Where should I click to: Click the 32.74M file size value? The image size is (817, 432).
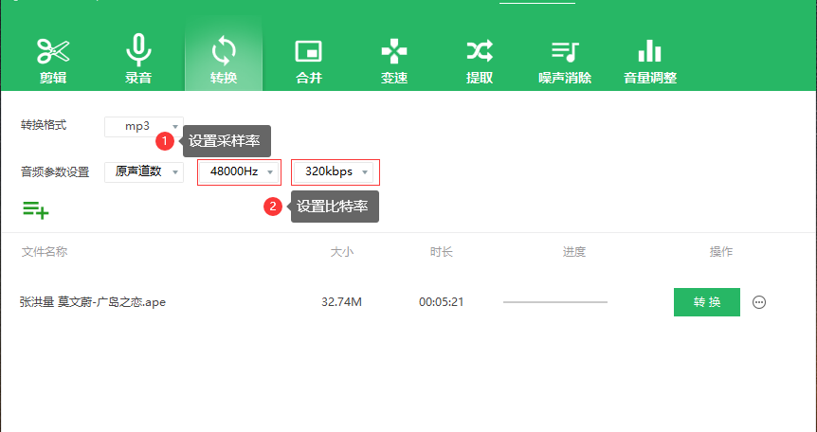[x=341, y=302]
